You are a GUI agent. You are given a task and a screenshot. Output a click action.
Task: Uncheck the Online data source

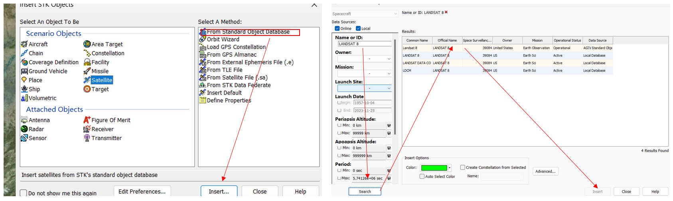tap(337, 28)
